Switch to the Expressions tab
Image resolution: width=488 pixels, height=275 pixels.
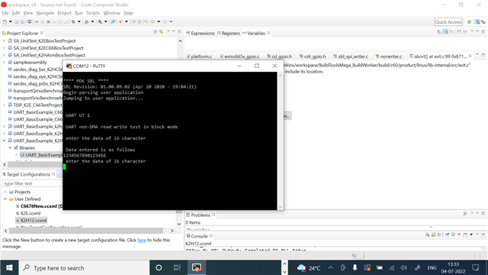(200, 33)
